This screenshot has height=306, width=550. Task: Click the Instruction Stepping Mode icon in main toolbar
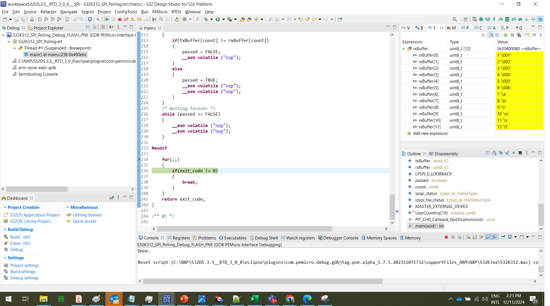click(154, 19)
